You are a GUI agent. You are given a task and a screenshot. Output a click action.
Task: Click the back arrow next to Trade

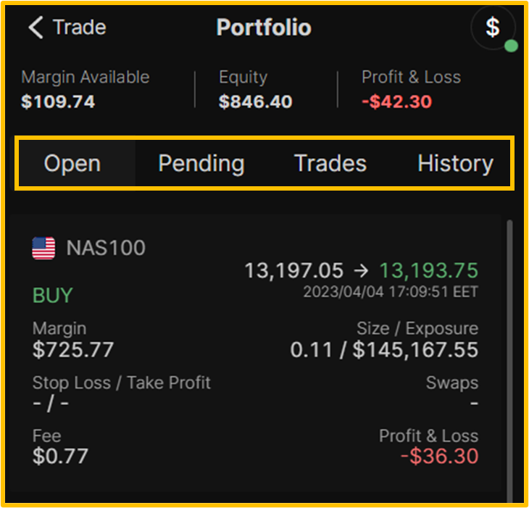pos(36,28)
